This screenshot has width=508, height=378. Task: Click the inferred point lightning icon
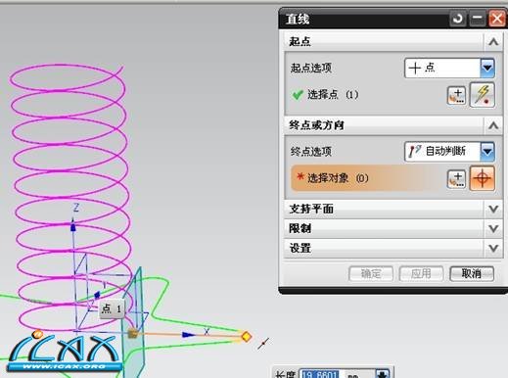(x=483, y=95)
